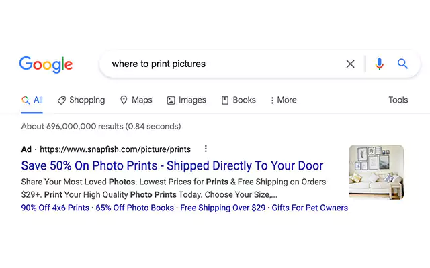Open the 90% Off 4x6 Prints sitelink
The width and height of the screenshot is (430, 268).
[55, 208]
